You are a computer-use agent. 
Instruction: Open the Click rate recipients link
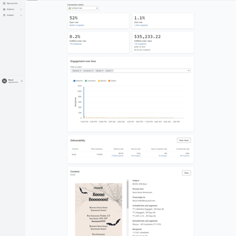pos(141,25)
